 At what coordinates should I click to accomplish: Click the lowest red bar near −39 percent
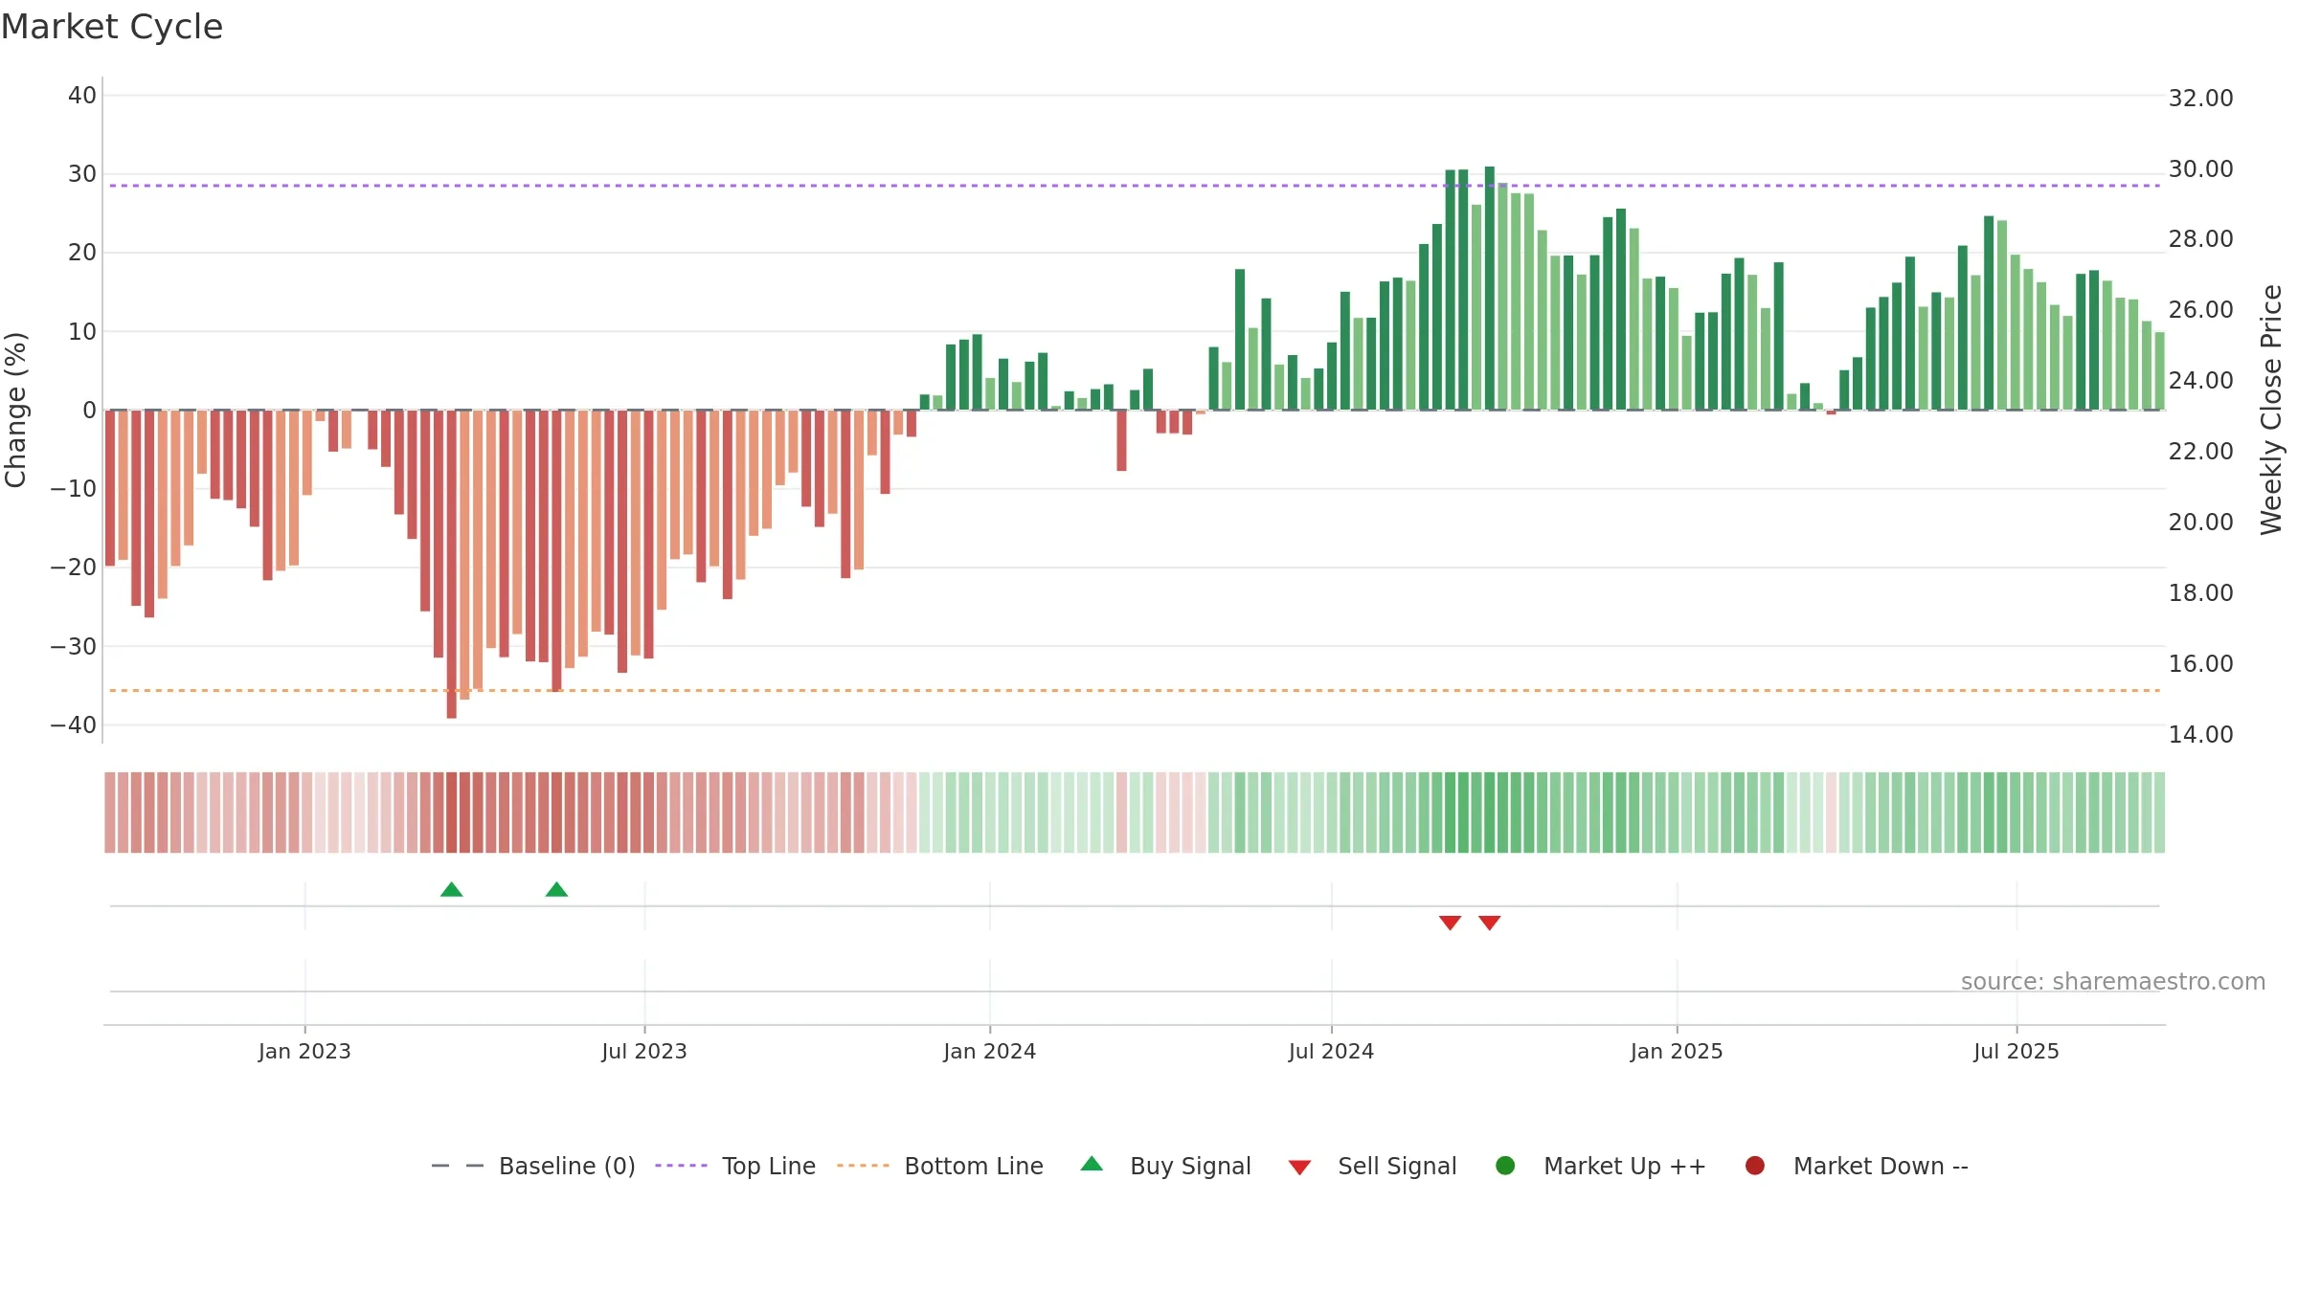pyautogui.click(x=452, y=565)
